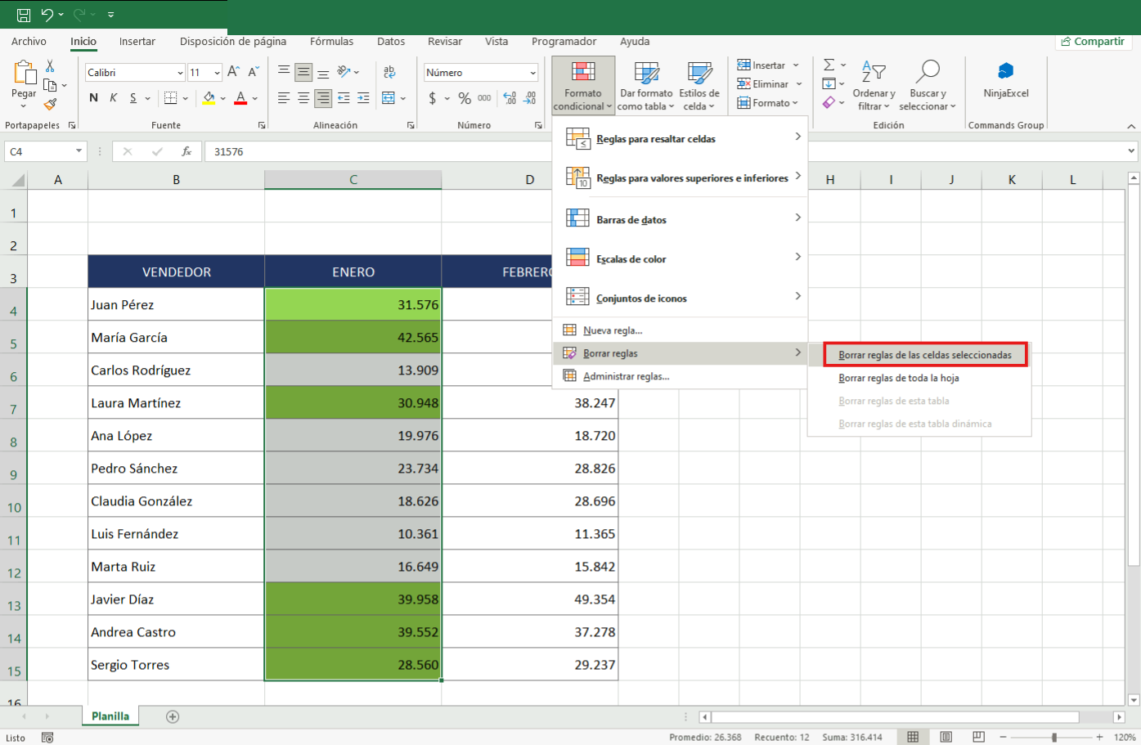Click the Formato condicional button
This screenshot has height=745, width=1141.
tap(583, 85)
